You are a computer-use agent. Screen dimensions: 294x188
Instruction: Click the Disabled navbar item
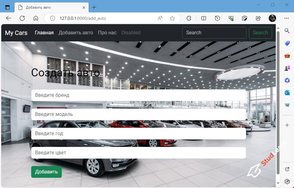point(131,33)
